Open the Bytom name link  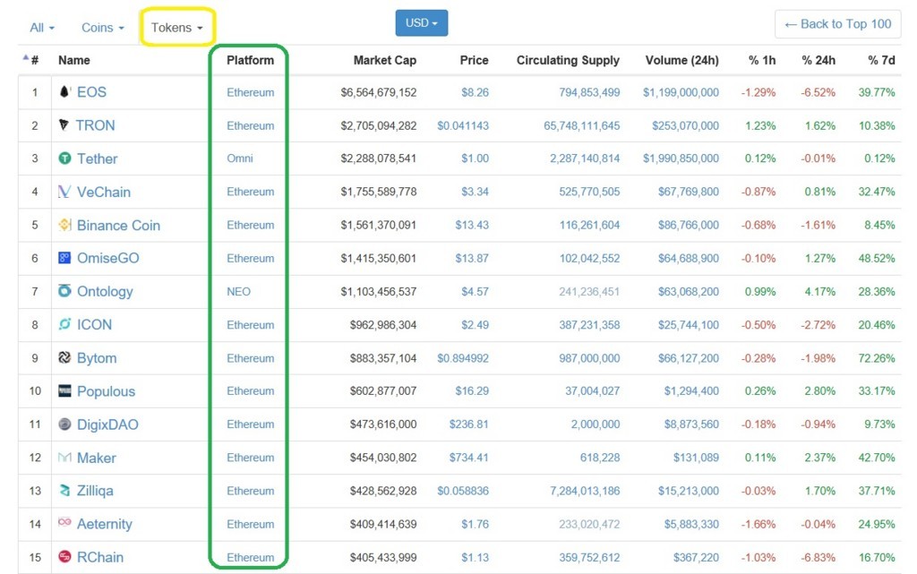pos(97,358)
